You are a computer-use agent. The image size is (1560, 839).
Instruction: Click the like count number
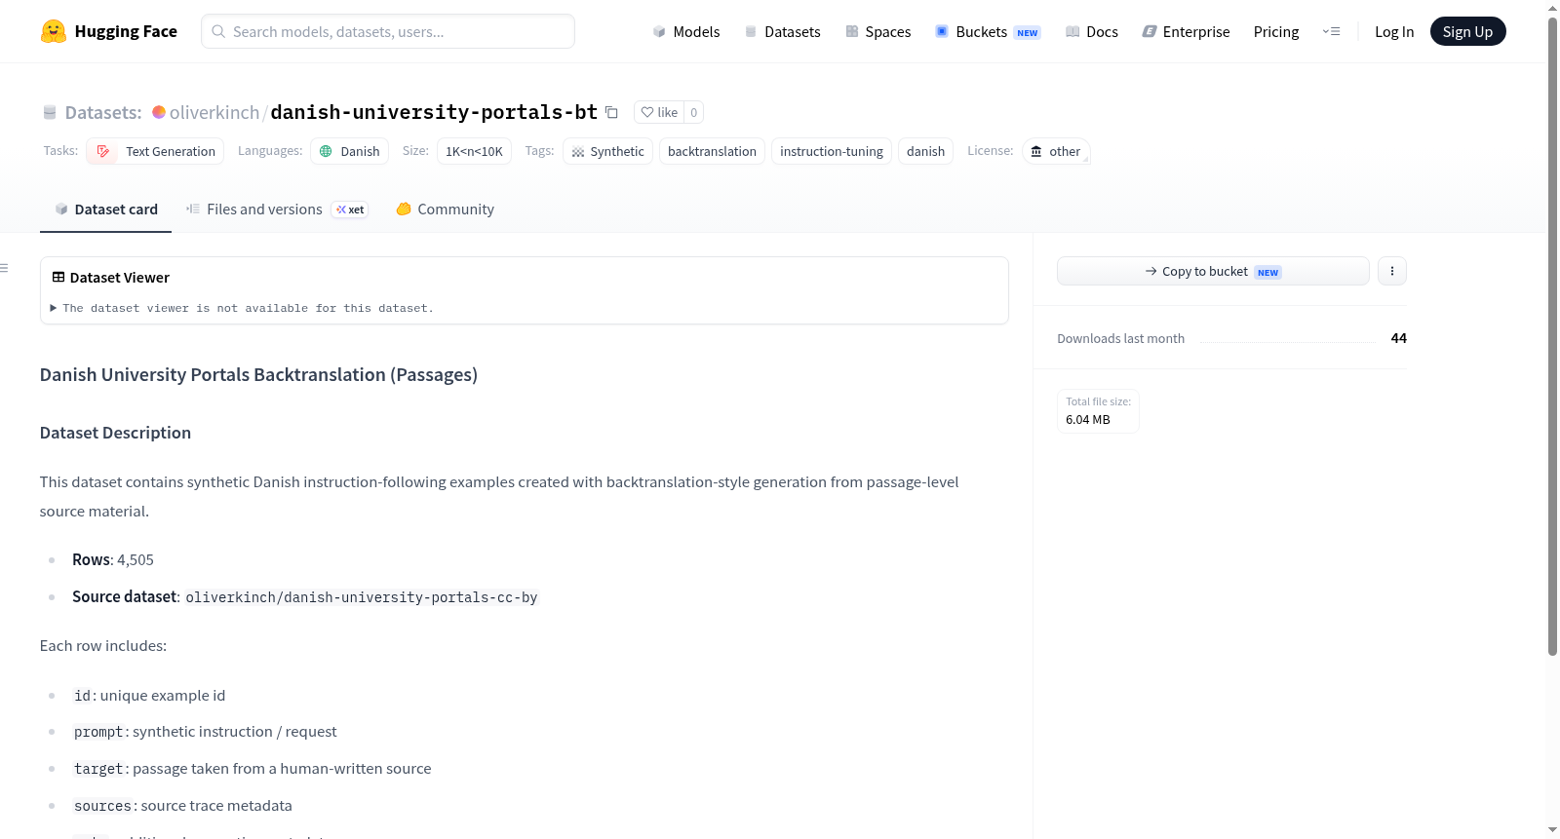click(693, 112)
